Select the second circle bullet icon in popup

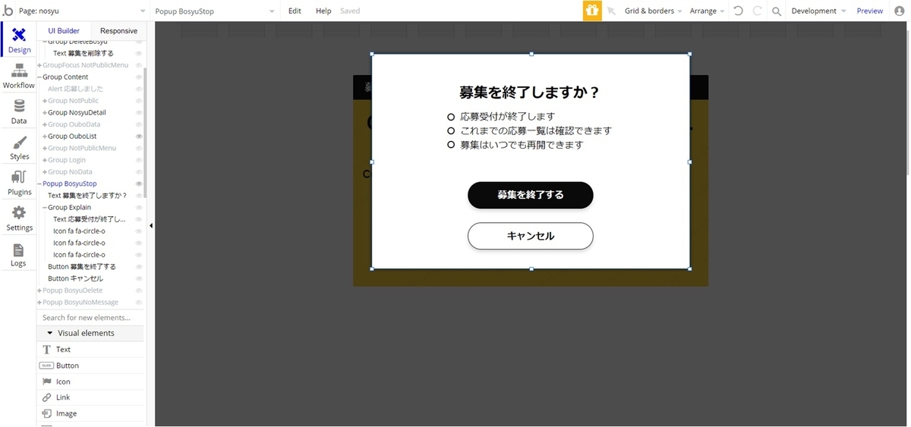[x=451, y=130]
